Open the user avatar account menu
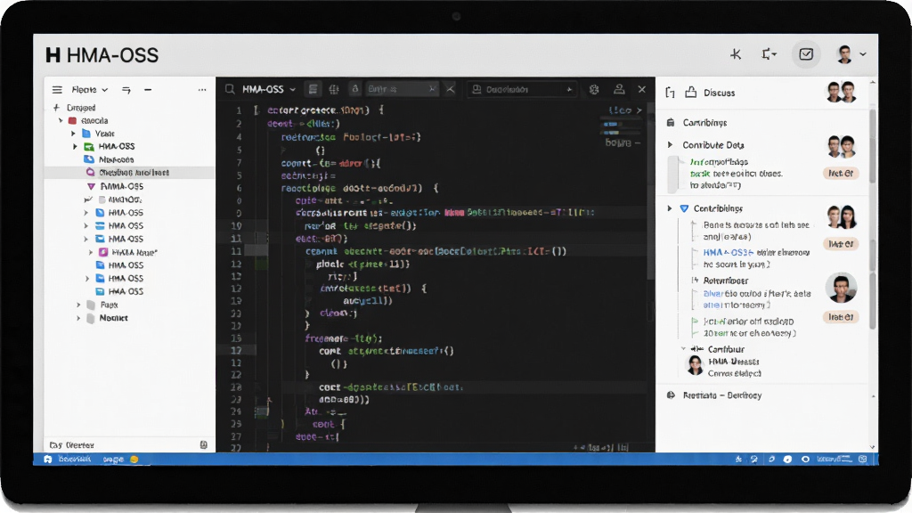Image resolution: width=912 pixels, height=513 pixels. (x=851, y=54)
